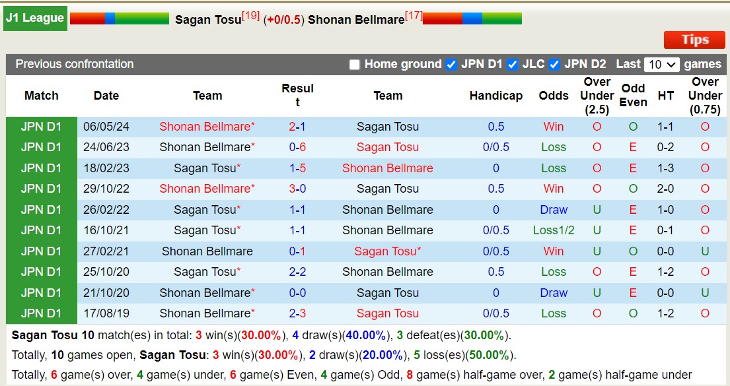Click the Tips button
Screen dimensions: 730x386
coord(694,40)
